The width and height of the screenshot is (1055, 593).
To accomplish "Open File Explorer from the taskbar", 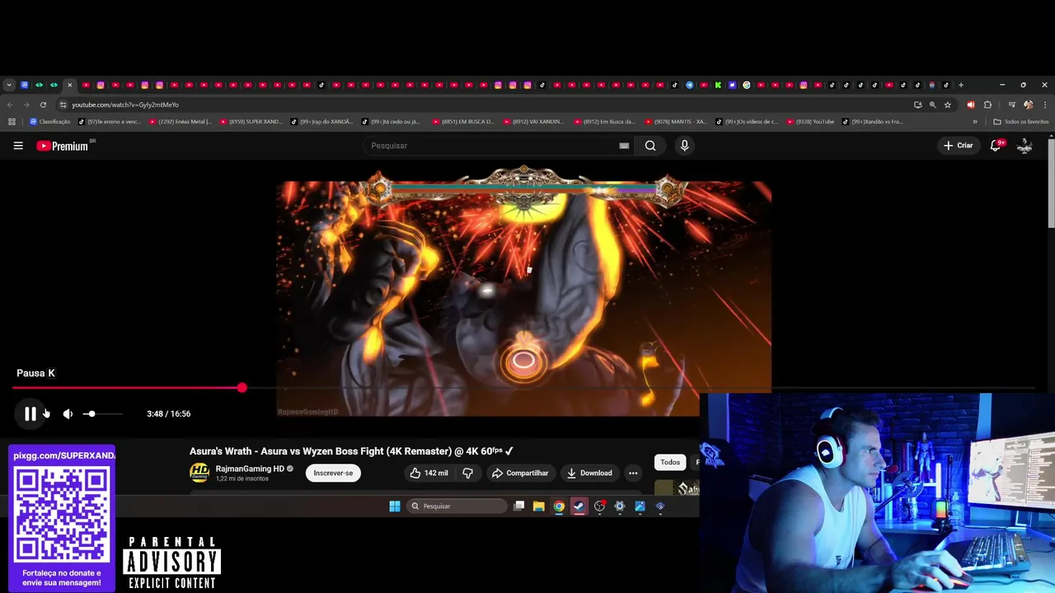I will [538, 507].
